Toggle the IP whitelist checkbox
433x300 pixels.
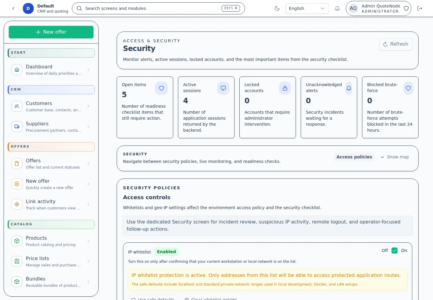[395, 250]
